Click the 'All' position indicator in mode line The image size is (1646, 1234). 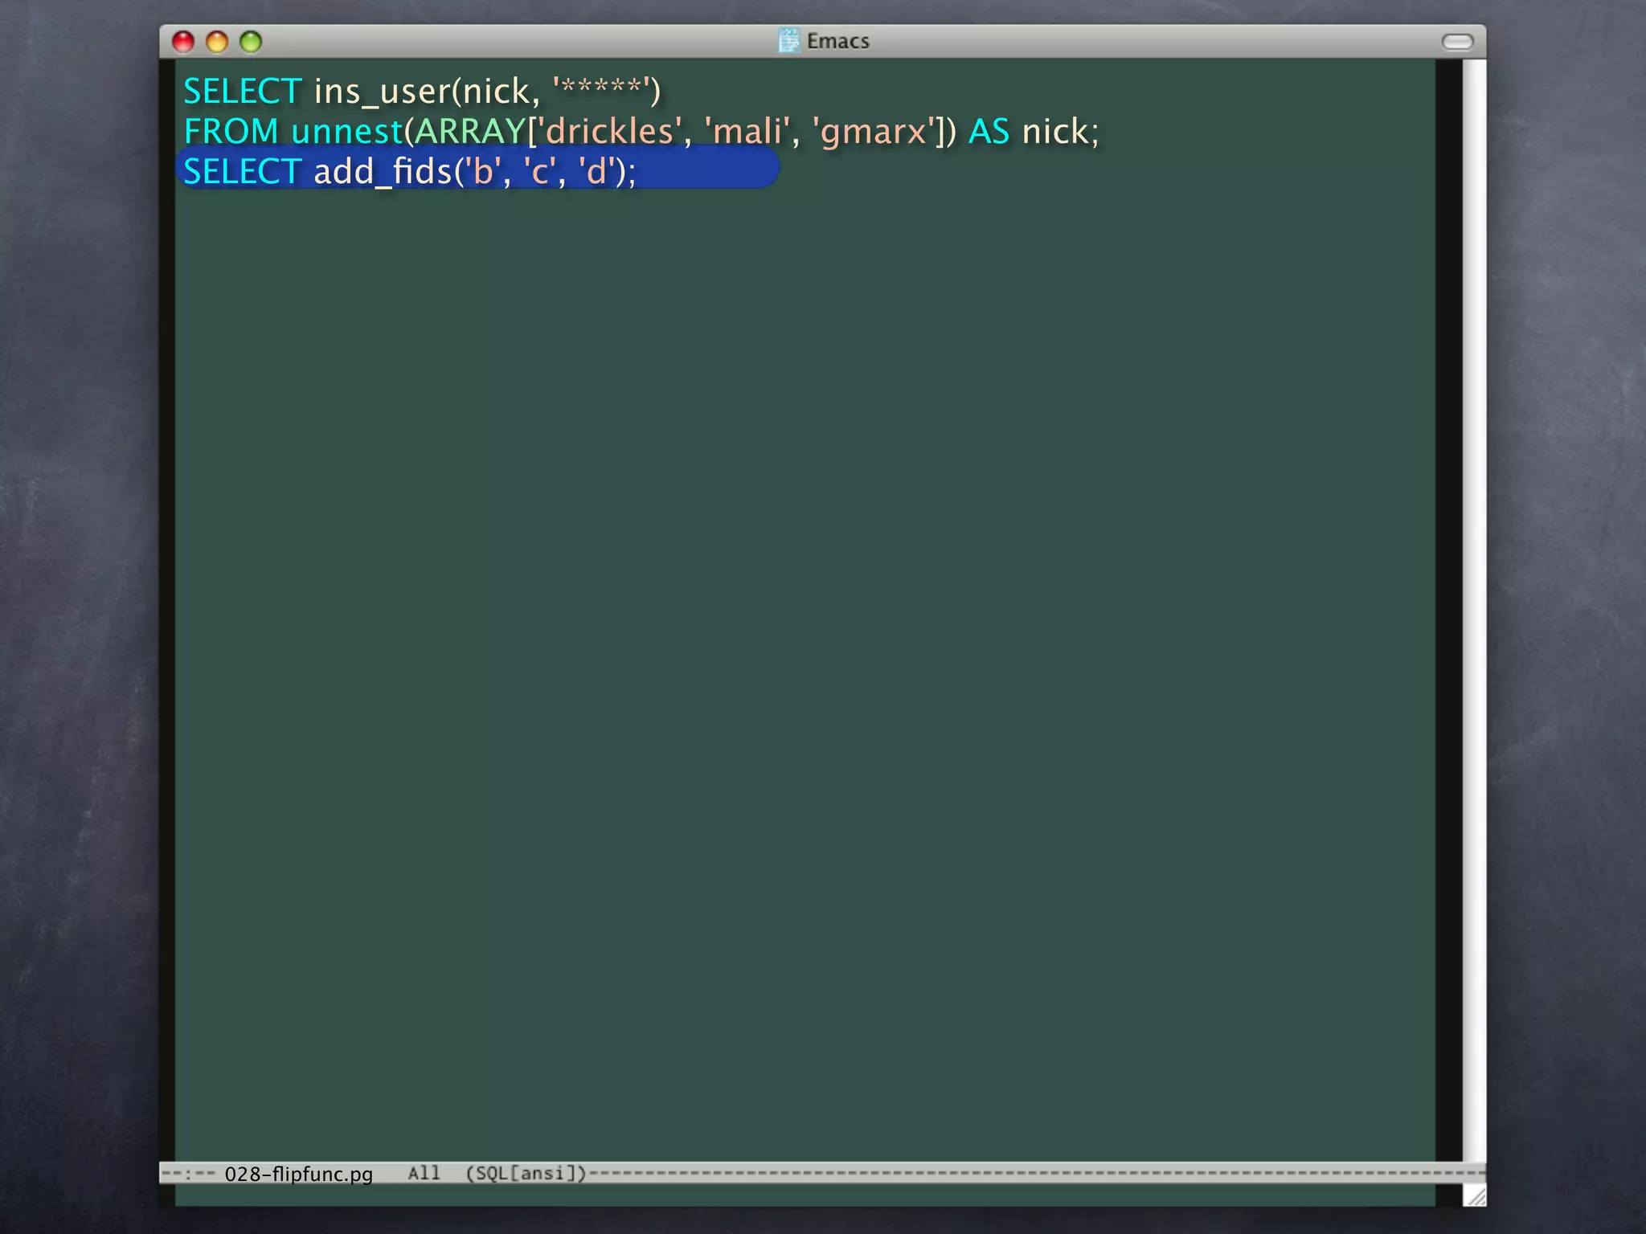424,1173
